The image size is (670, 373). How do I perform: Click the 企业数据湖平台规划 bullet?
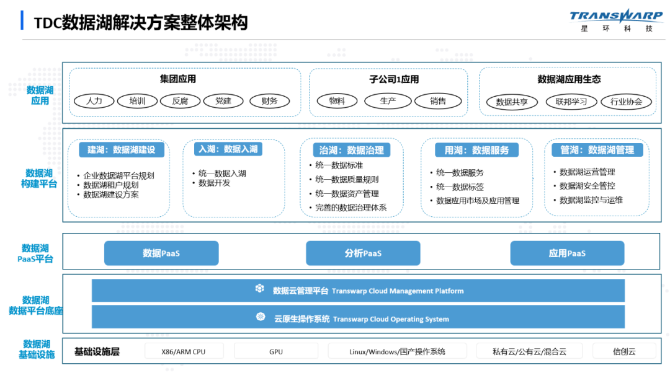point(118,176)
